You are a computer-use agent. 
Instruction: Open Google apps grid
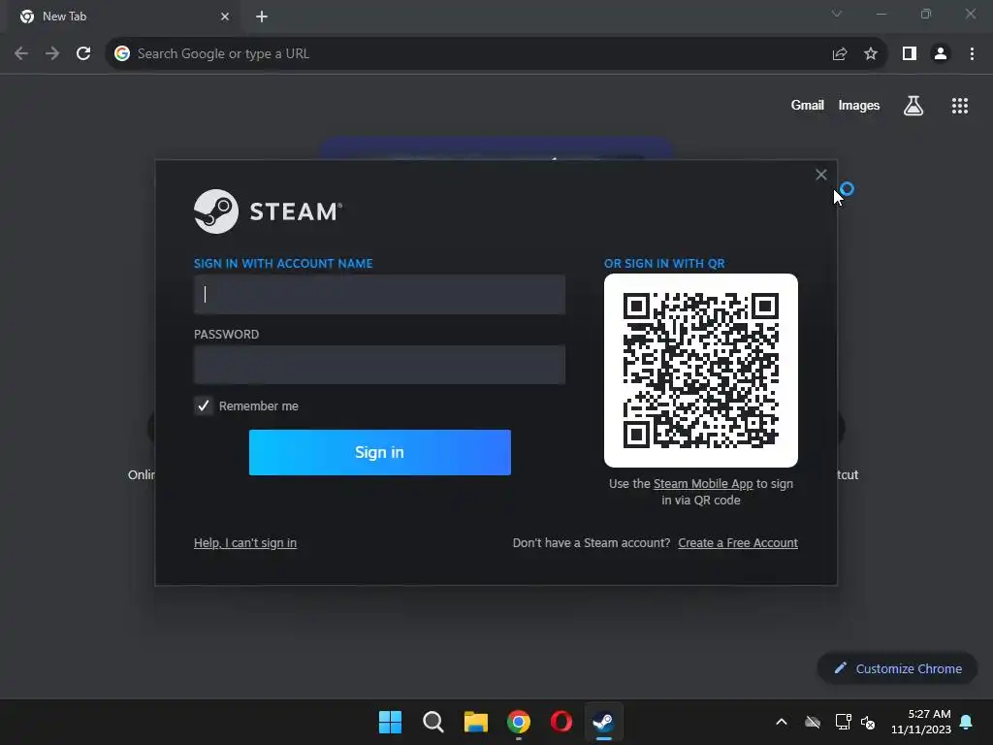click(960, 106)
